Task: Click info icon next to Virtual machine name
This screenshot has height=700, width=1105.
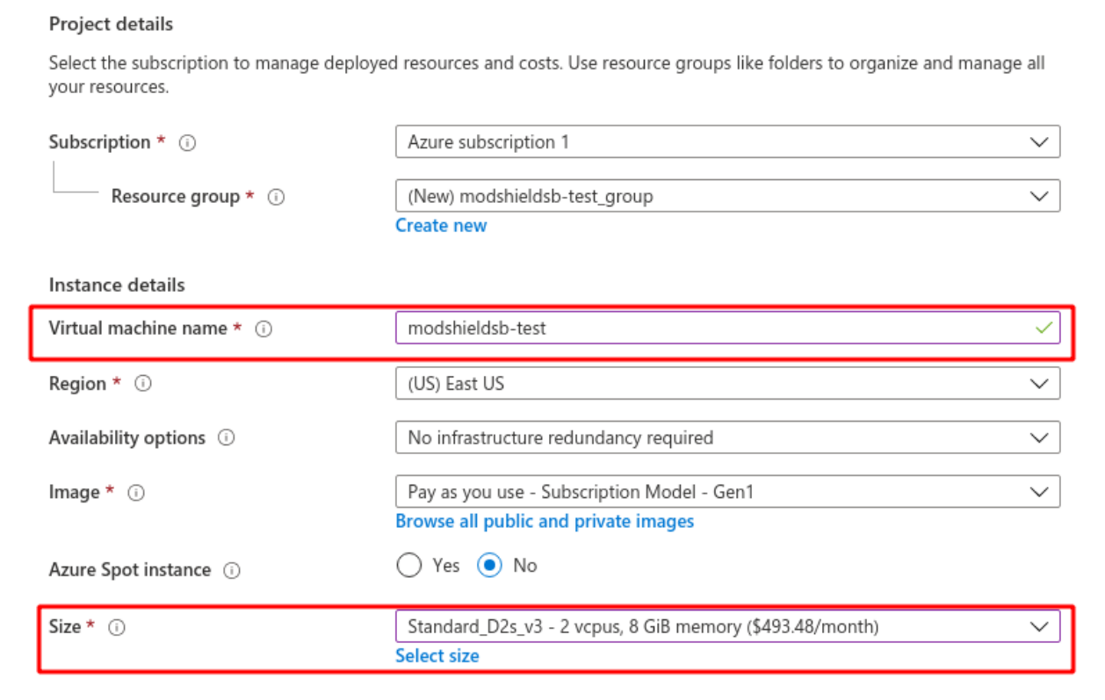Action: pyautogui.click(x=264, y=329)
